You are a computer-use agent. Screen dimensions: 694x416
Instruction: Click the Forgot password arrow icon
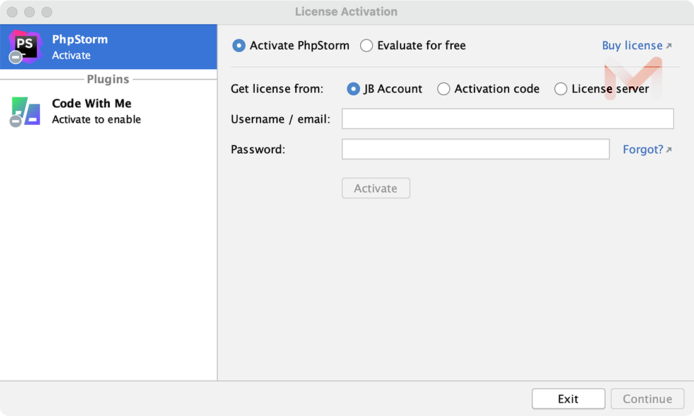[x=669, y=150]
